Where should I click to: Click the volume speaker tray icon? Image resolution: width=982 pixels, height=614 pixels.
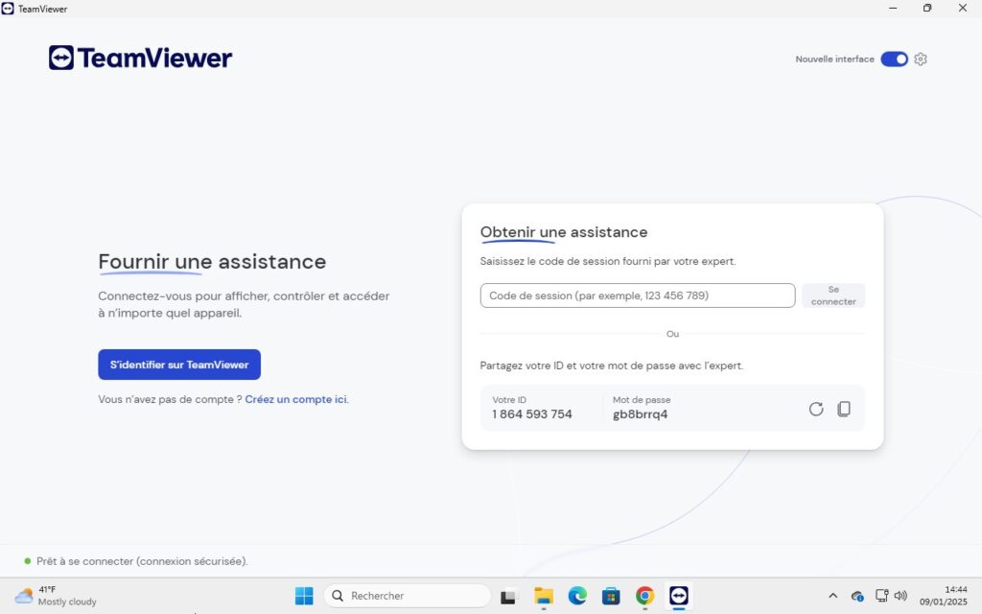tap(900, 596)
